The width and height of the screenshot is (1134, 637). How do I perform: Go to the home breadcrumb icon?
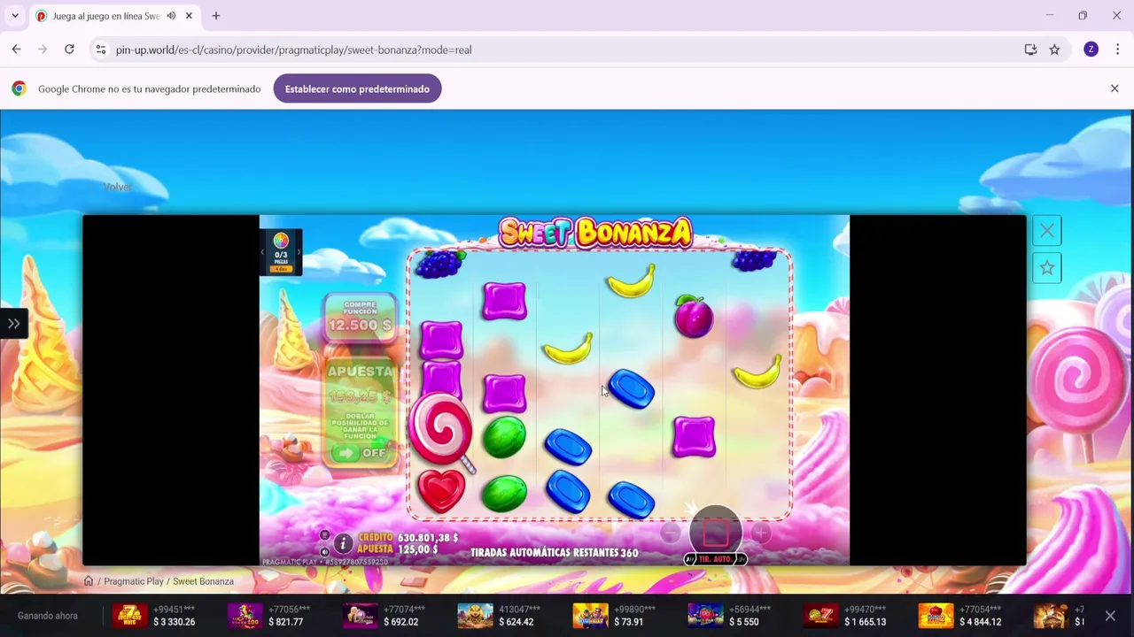(x=89, y=581)
